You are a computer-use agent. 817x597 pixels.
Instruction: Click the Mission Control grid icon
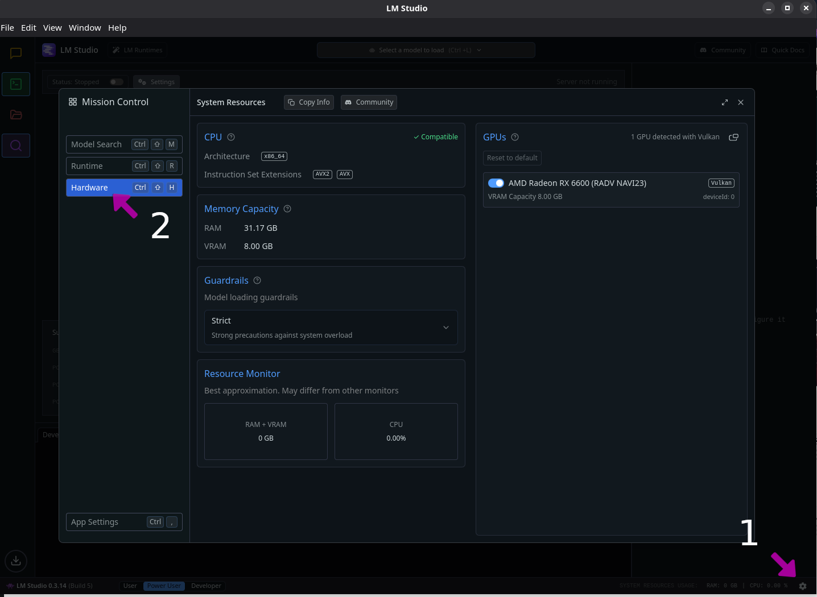(x=73, y=102)
